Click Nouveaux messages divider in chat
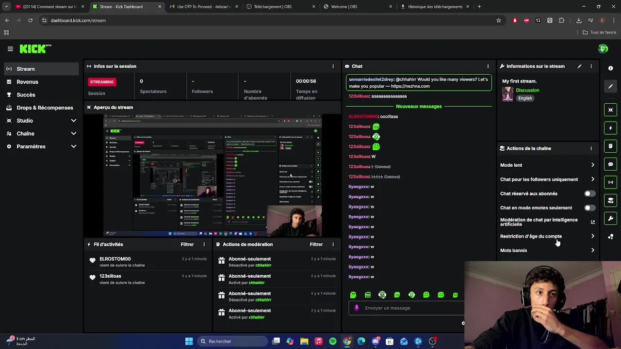621x349 pixels. [419, 106]
